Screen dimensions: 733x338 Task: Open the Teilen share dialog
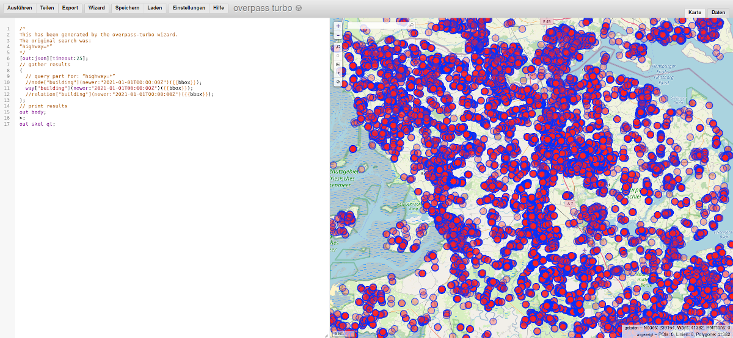tap(47, 9)
